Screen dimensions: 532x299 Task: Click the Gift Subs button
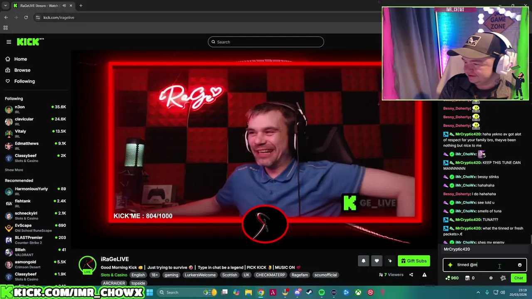click(414, 261)
